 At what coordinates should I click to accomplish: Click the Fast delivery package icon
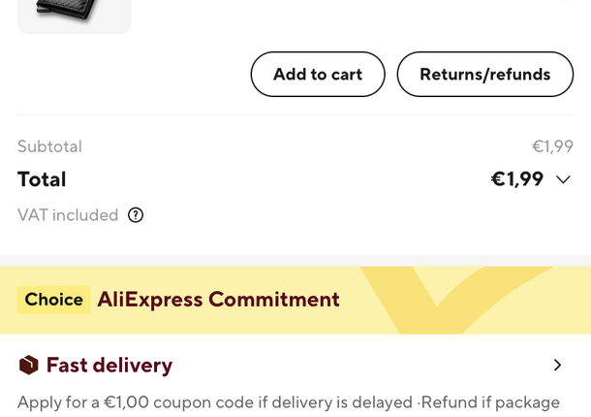coord(29,366)
